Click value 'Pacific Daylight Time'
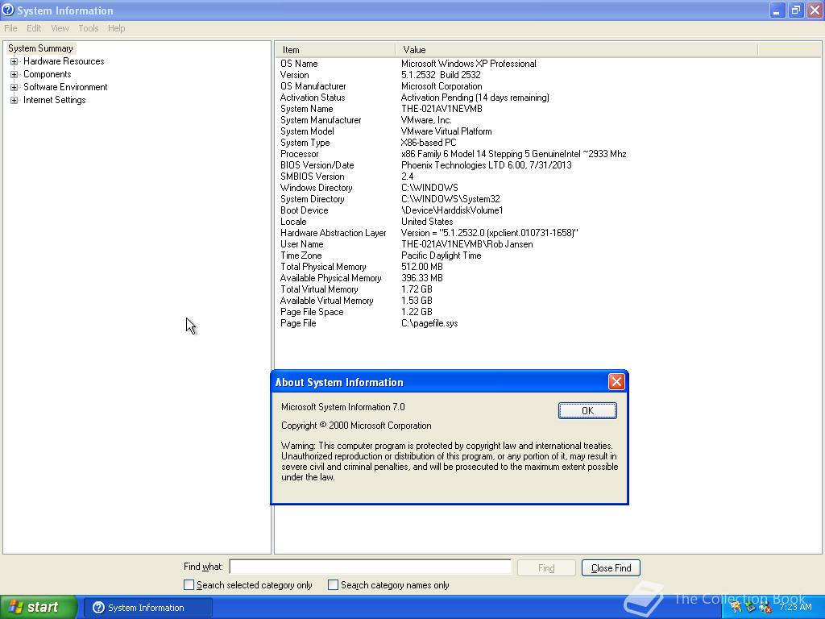 pos(441,255)
